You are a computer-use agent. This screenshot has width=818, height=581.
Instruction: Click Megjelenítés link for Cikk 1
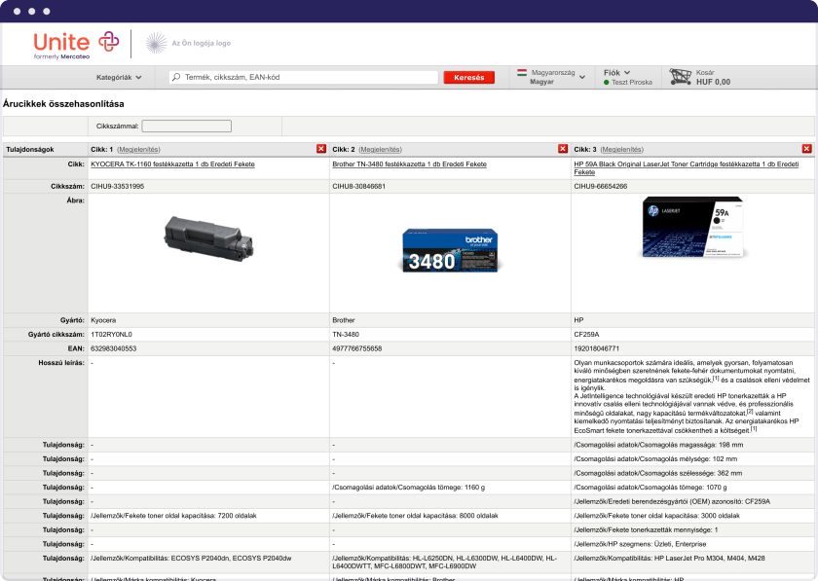pos(138,149)
